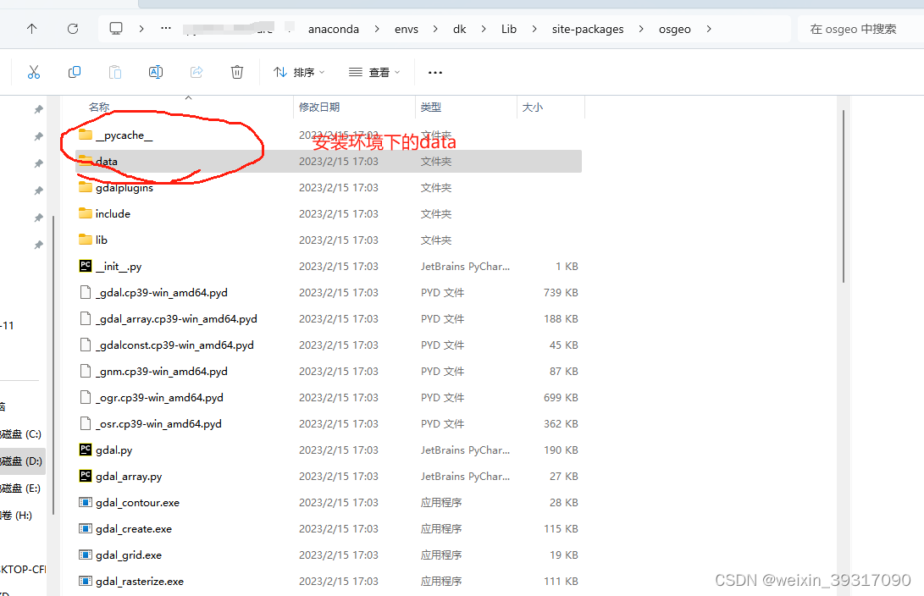Click the Rename icon in the toolbar
The image size is (924, 596).
point(156,72)
